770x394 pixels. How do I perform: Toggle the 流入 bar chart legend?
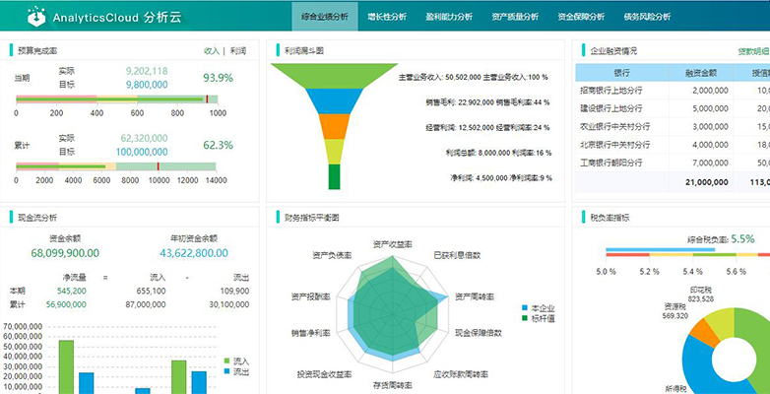point(236,361)
